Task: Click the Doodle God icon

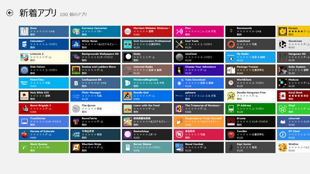Action: click(127, 96)
